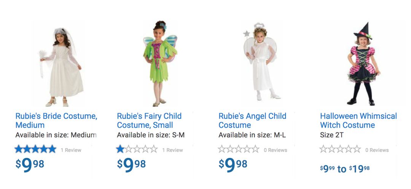The image size is (411, 189).
Task: View the 1 Review link for Fairy Costume
Action: 173,150
